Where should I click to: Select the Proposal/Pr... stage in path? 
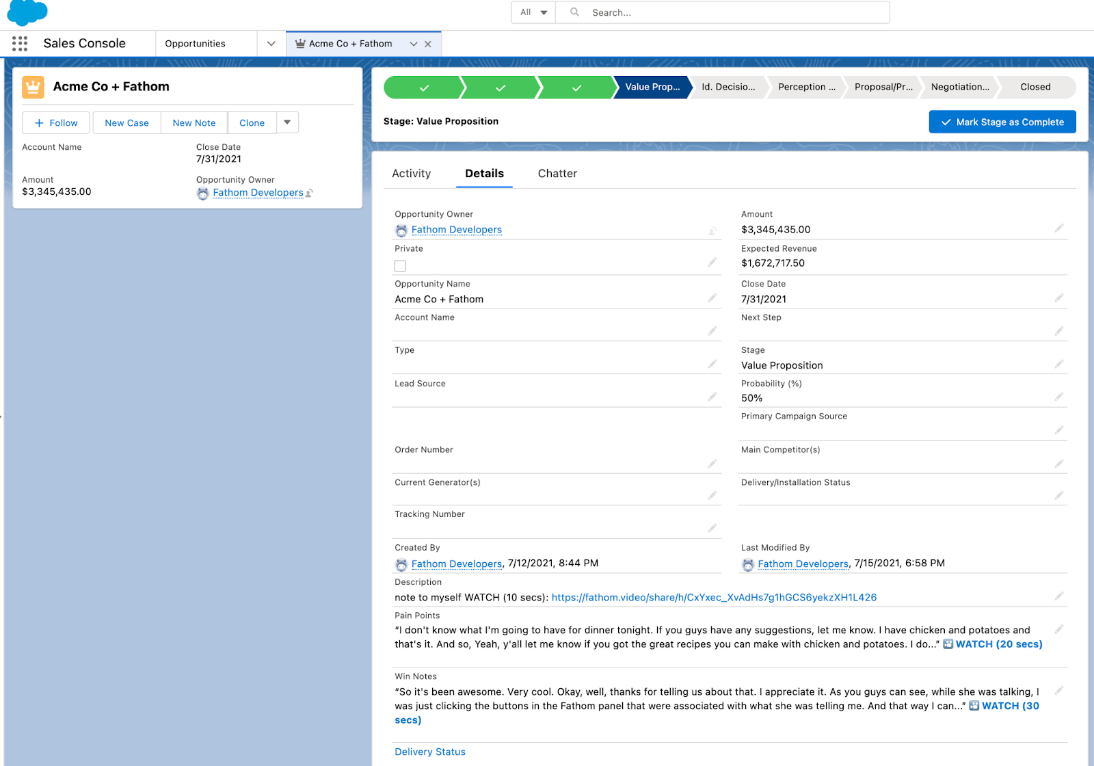coord(883,88)
